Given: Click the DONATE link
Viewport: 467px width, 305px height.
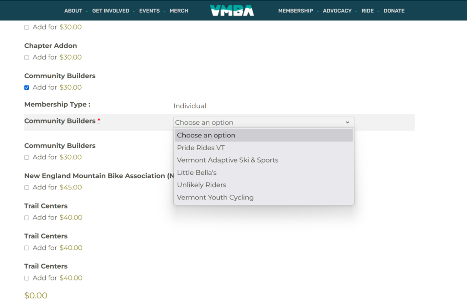Looking at the screenshot, I should coord(394,11).
